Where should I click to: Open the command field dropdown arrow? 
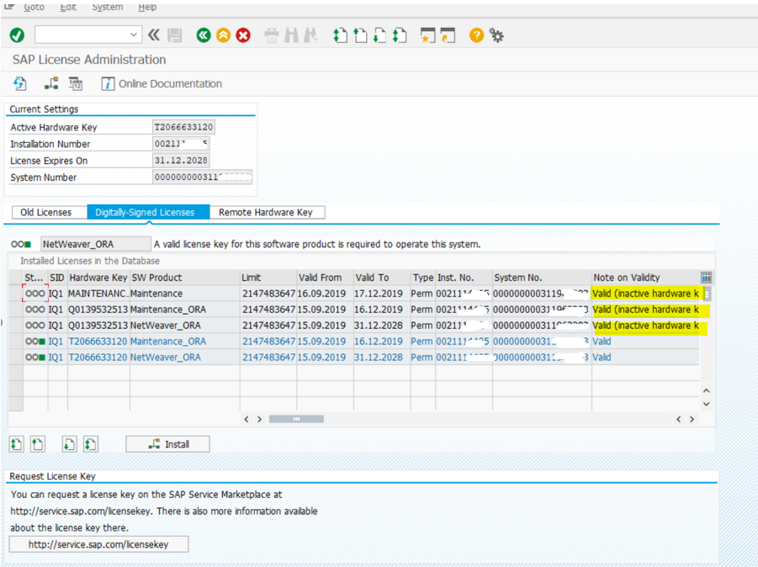pyautogui.click(x=134, y=34)
